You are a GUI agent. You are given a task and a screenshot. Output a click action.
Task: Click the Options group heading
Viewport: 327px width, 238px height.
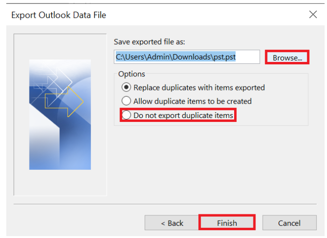pos(132,74)
